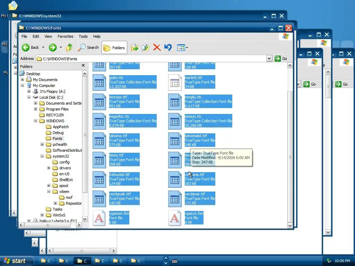Open the Tools menu
355x266 pixels.
[x=83, y=36]
